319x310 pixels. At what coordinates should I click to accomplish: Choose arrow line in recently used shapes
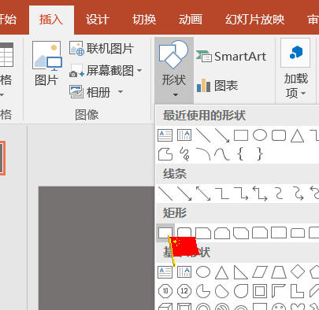point(222,135)
